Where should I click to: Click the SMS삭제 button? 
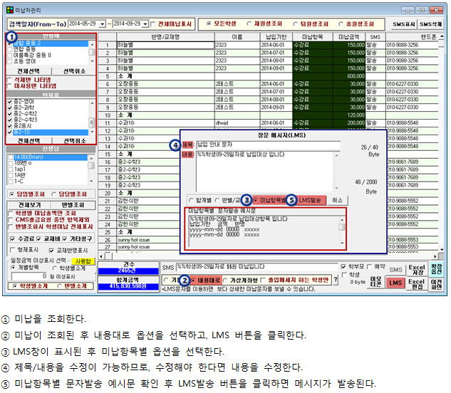coord(430,24)
